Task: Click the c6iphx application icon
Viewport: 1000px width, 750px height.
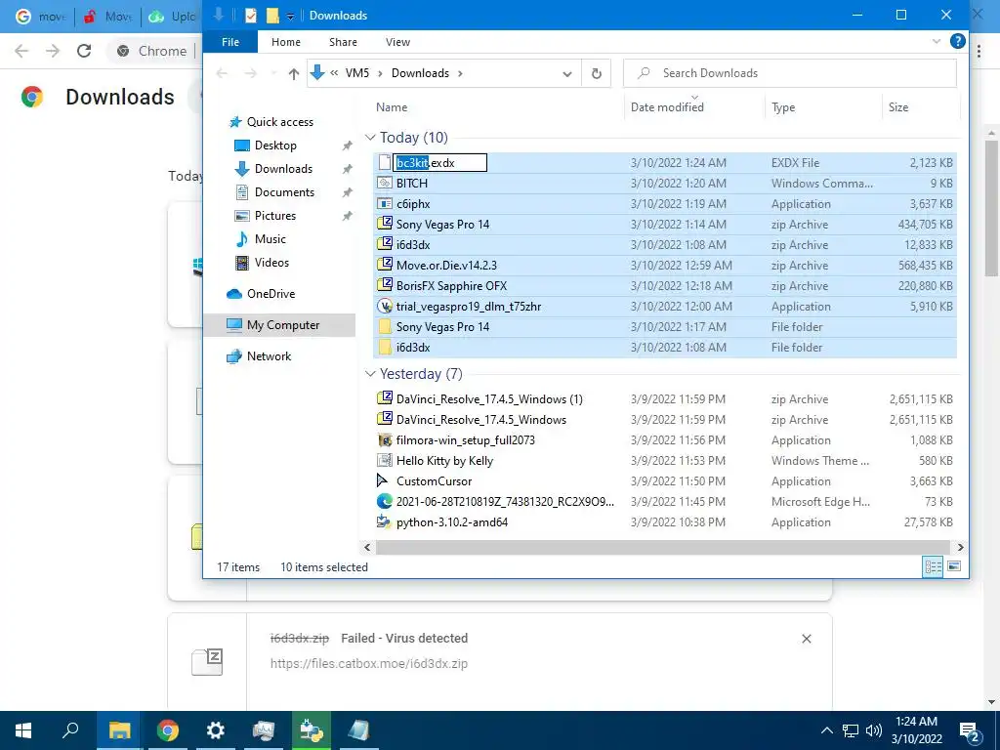Action: coord(385,204)
